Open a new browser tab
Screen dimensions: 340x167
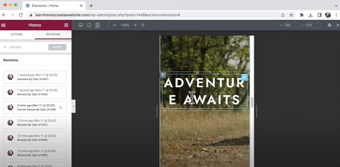[x=91, y=6]
